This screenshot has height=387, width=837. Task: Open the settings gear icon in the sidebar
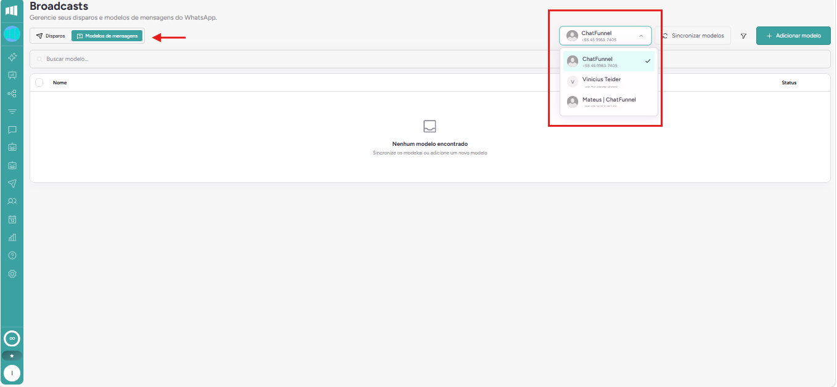12,273
